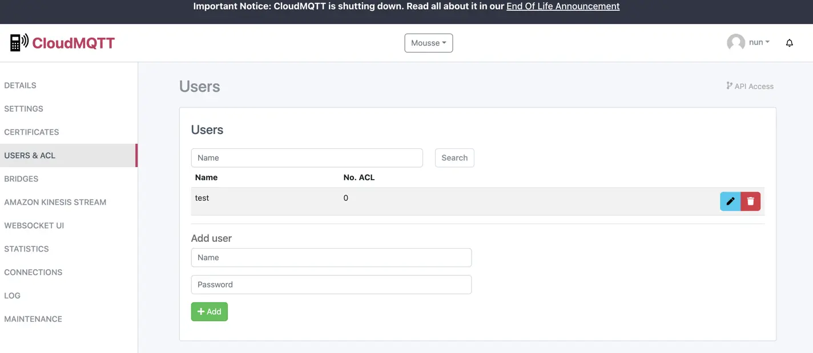The image size is (813, 353).
Task: Click the user avatar icon
Action: coord(735,42)
